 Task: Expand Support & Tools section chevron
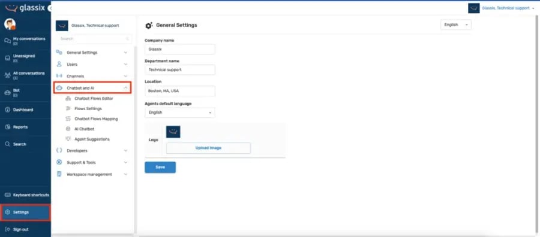tap(125, 162)
